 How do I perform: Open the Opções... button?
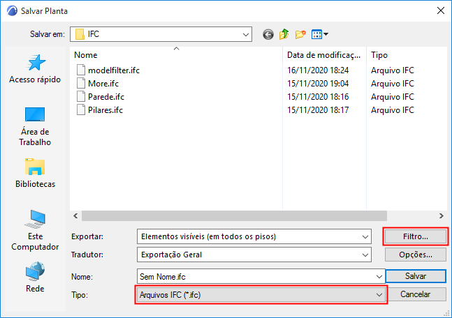(416, 255)
